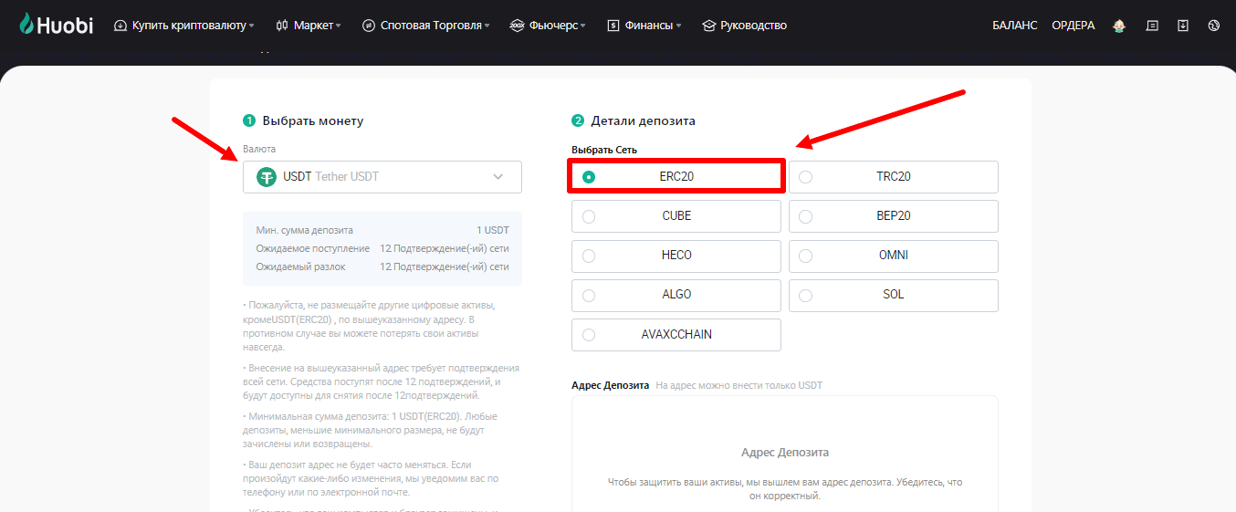Open Спотовая Торговля menu
This screenshot has width=1236, height=512.
[431, 26]
